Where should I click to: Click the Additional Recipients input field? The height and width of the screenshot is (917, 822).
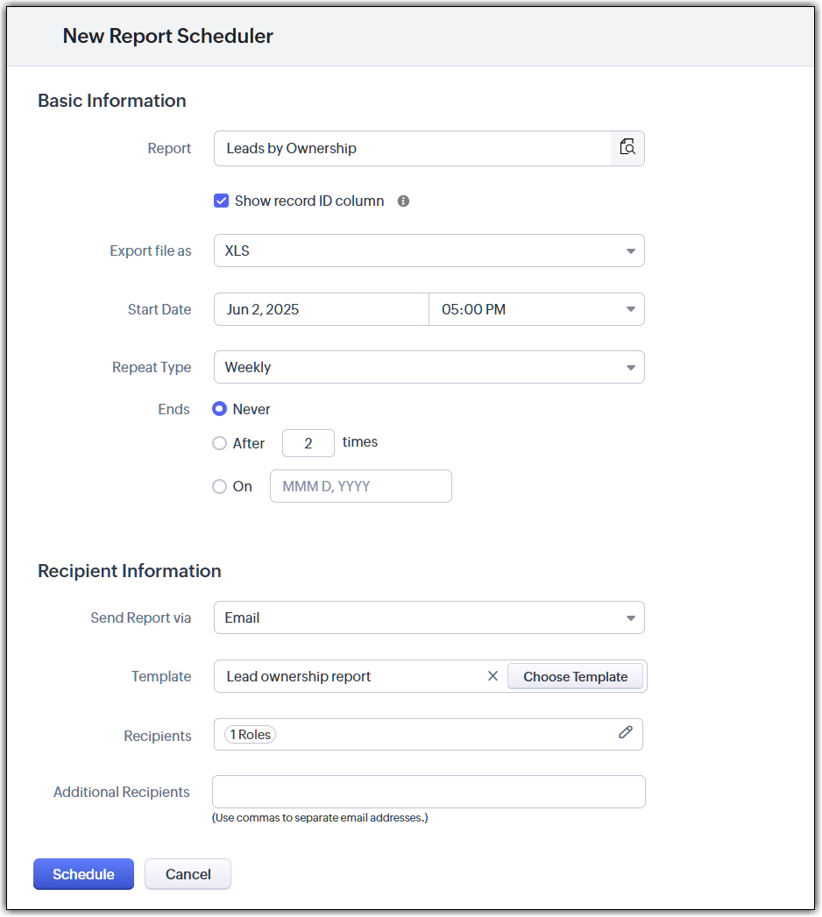(429, 792)
